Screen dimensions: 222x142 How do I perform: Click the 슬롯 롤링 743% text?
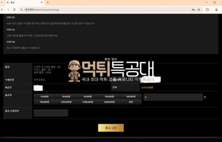[x=43, y=72]
